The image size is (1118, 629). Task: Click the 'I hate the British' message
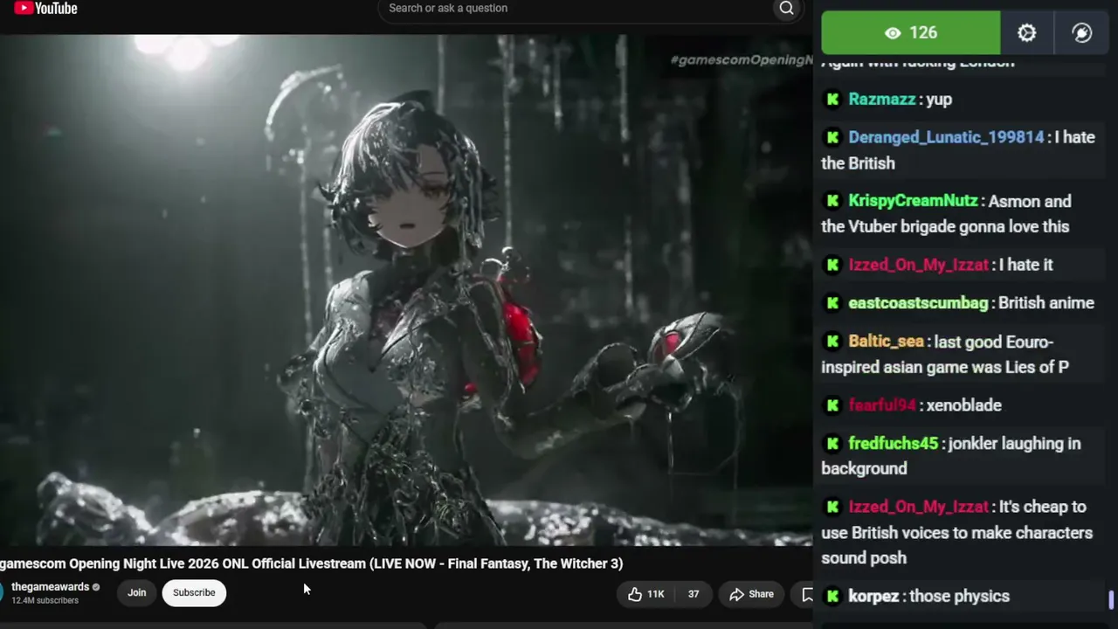tap(958, 150)
